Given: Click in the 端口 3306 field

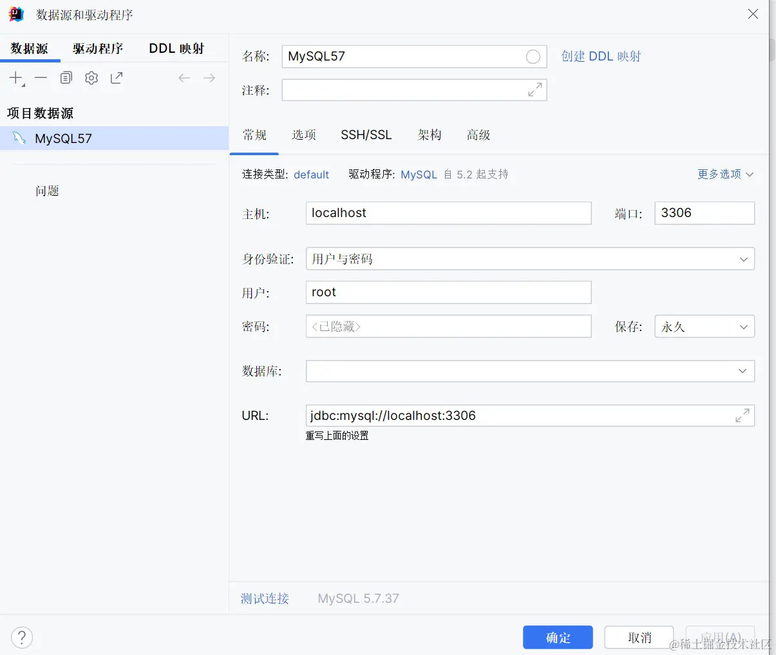Looking at the screenshot, I should pos(705,213).
